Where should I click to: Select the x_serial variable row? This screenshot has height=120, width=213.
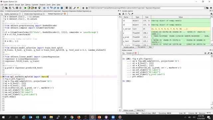tap(166, 29)
